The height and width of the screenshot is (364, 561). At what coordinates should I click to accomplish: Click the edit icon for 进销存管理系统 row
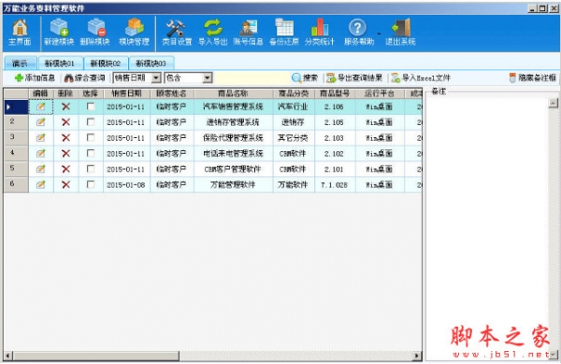(41, 122)
